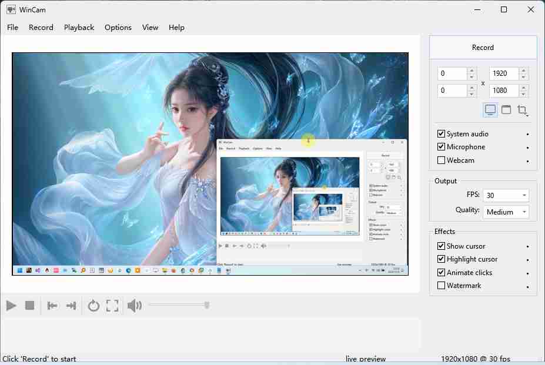Turn on the Watermark checkbox

coord(442,286)
